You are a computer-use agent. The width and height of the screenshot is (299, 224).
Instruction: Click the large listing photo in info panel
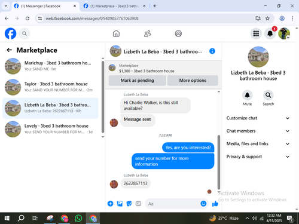[258, 57]
